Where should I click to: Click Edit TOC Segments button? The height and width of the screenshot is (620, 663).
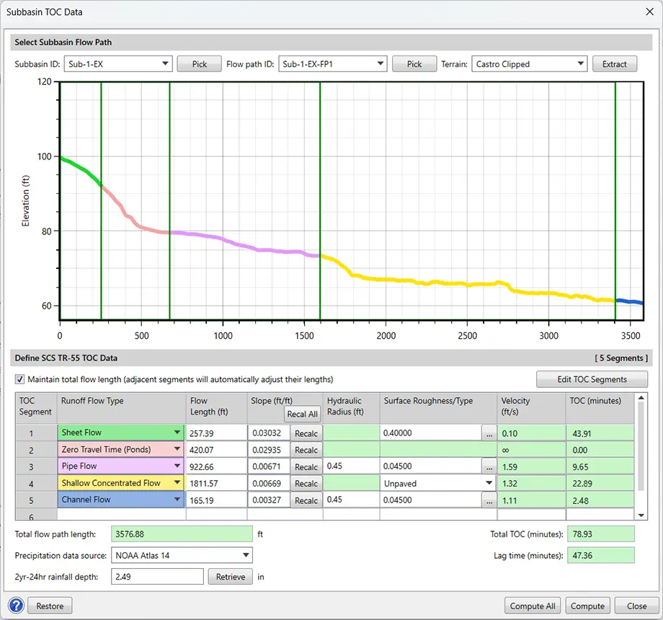[x=592, y=379]
